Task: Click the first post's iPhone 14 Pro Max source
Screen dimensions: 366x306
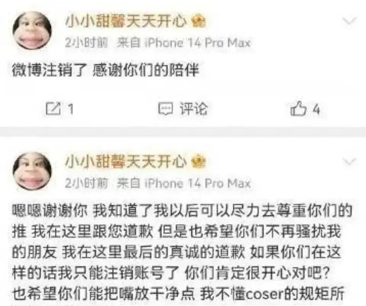Action: [184, 43]
